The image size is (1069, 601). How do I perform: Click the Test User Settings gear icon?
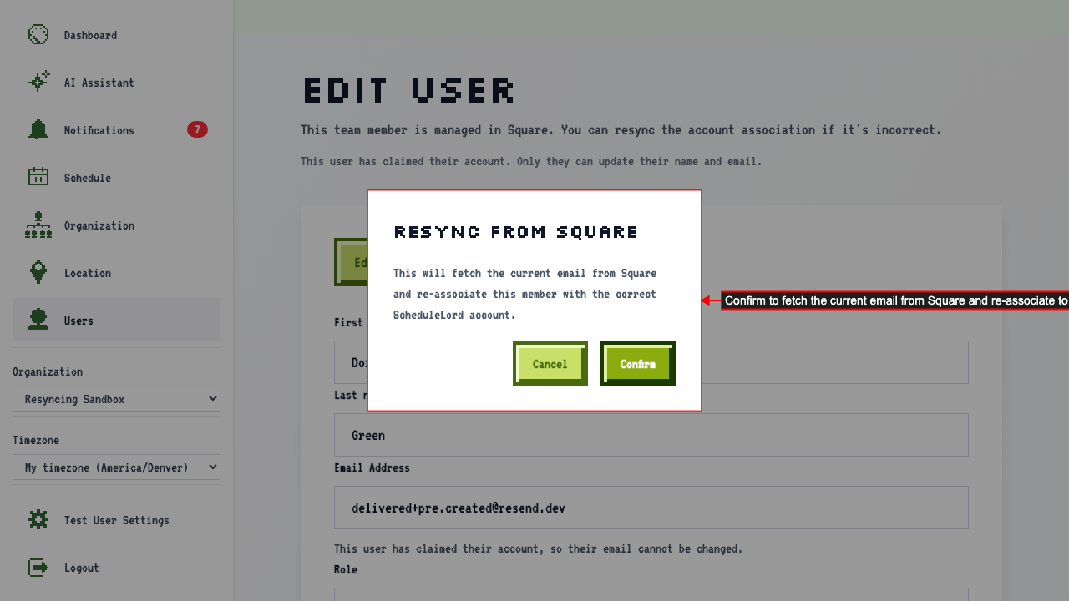tap(38, 520)
